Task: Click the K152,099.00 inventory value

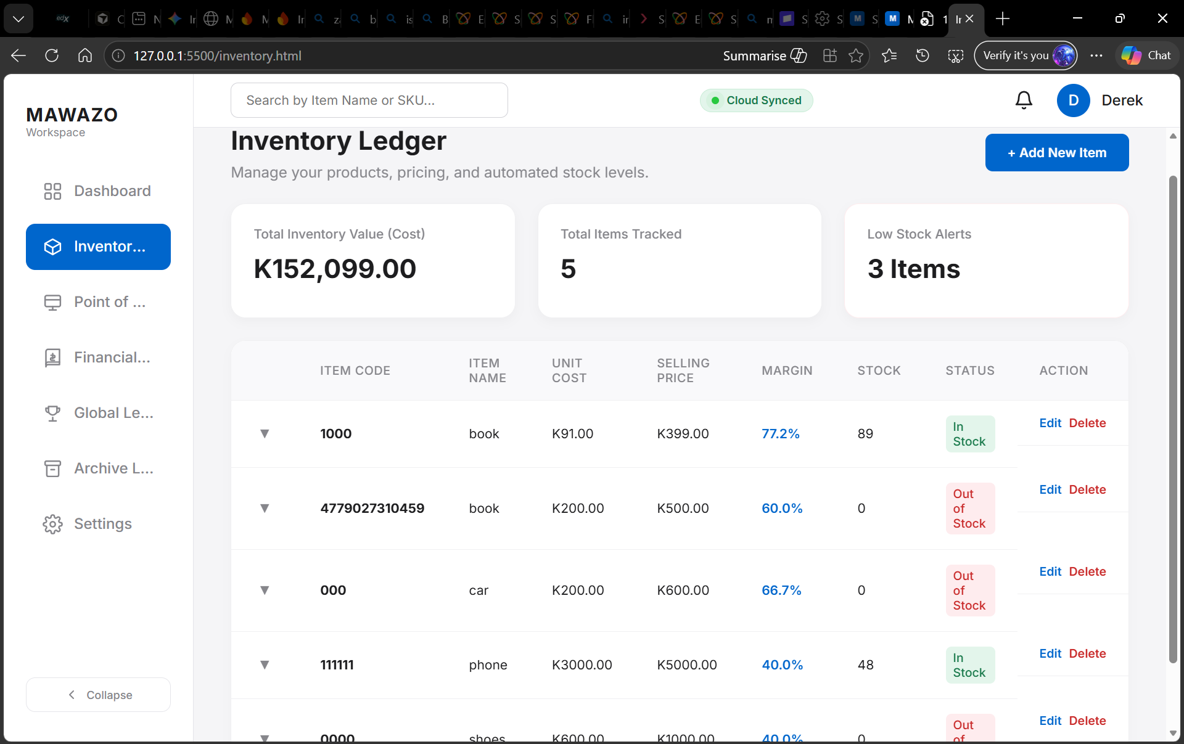Action: [335, 269]
